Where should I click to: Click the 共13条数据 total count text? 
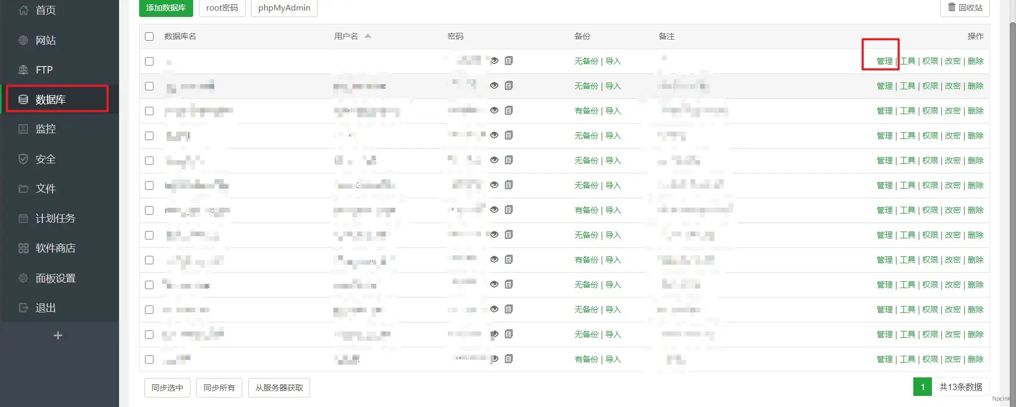pyautogui.click(x=960, y=387)
